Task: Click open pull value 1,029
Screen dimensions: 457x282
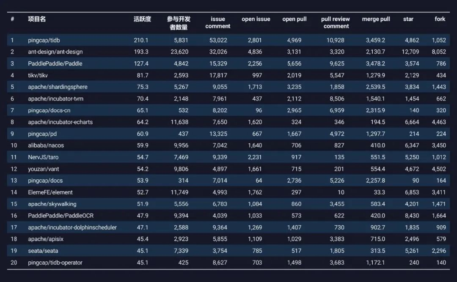Action: [x=294, y=239]
